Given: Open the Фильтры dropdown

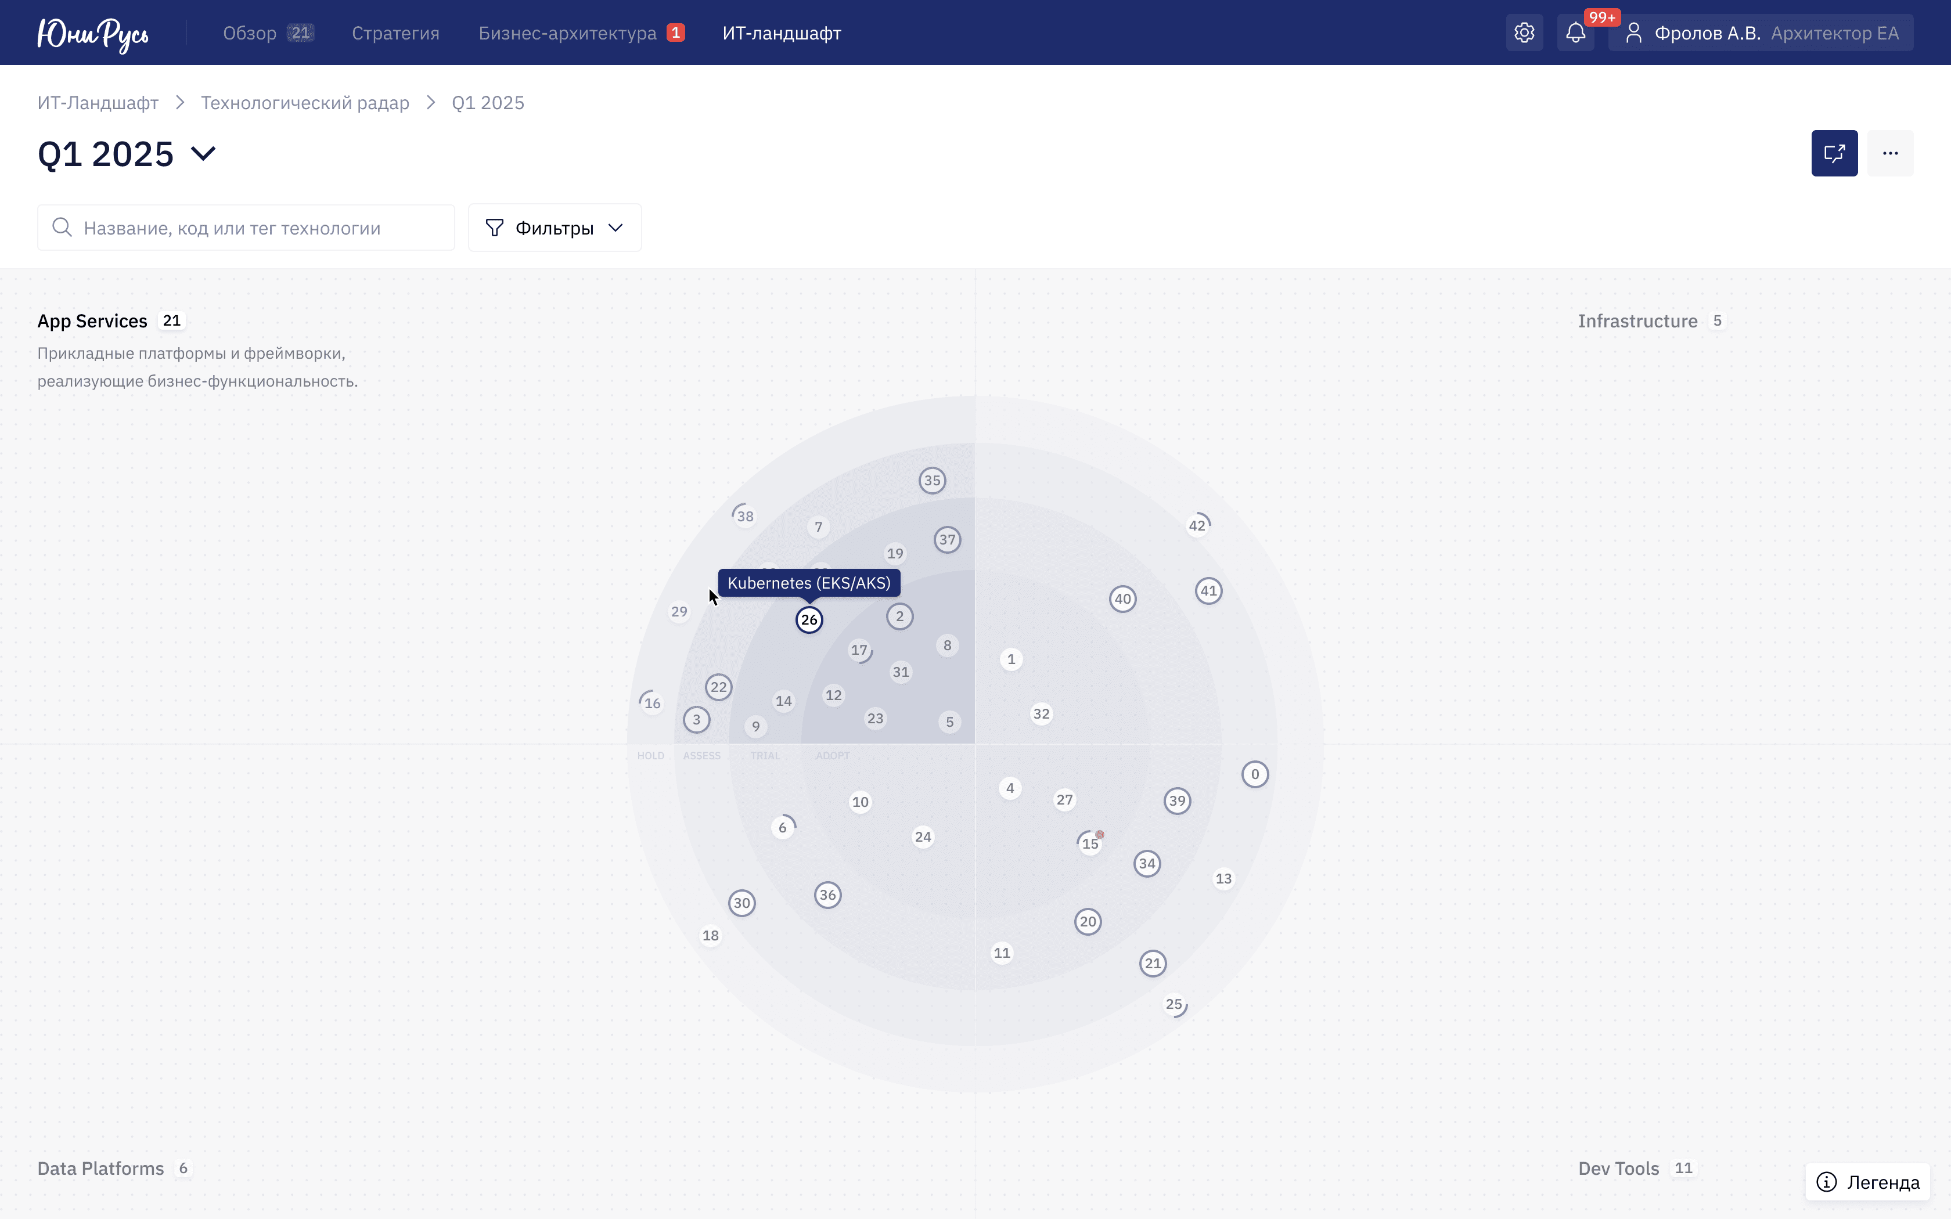Looking at the screenshot, I should pos(555,228).
